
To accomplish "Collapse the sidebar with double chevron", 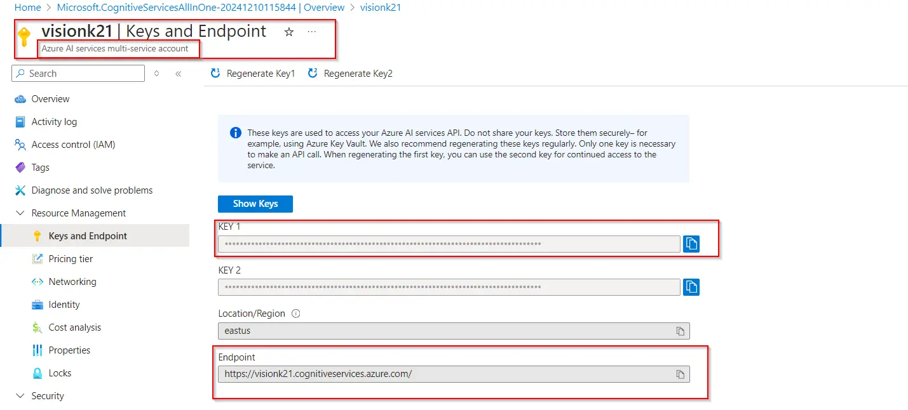I will tap(178, 74).
